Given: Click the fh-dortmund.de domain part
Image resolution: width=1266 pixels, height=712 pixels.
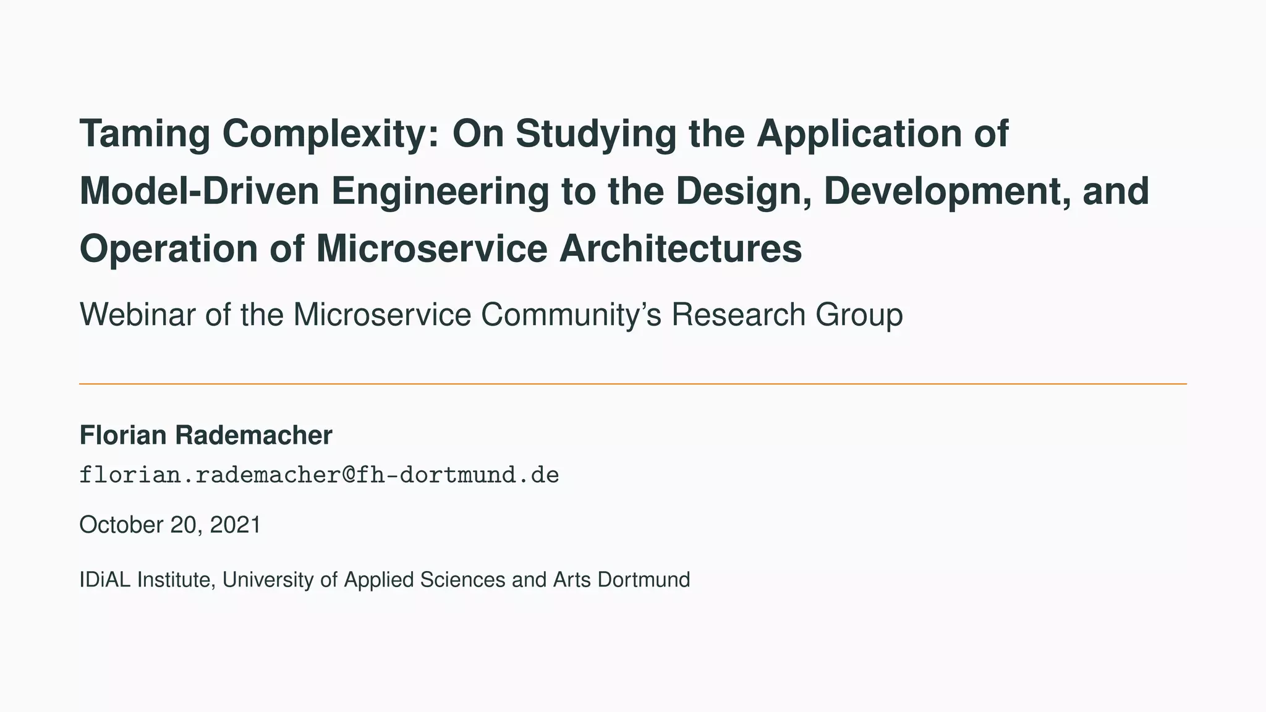Looking at the screenshot, I should [x=457, y=475].
